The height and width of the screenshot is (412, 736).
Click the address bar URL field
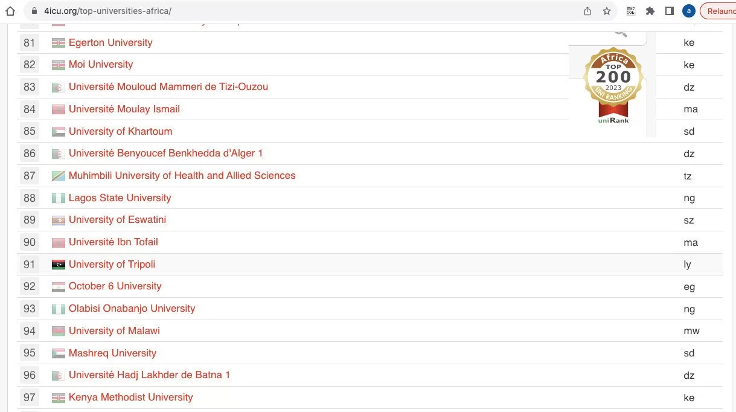click(302, 11)
